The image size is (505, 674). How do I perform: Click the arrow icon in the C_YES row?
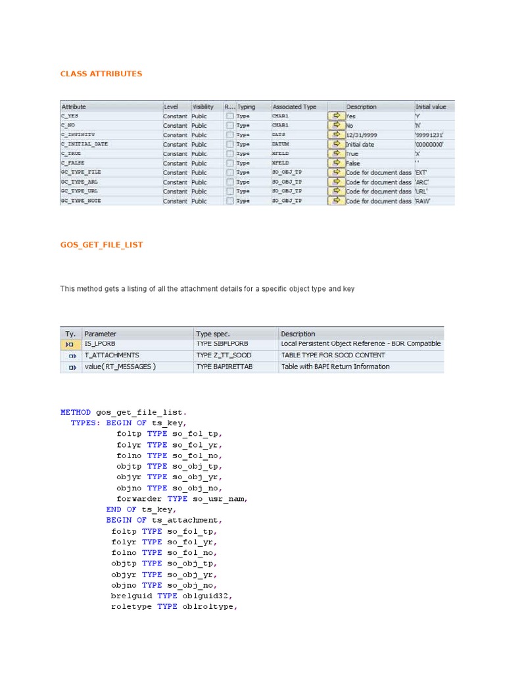(x=335, y=116)
